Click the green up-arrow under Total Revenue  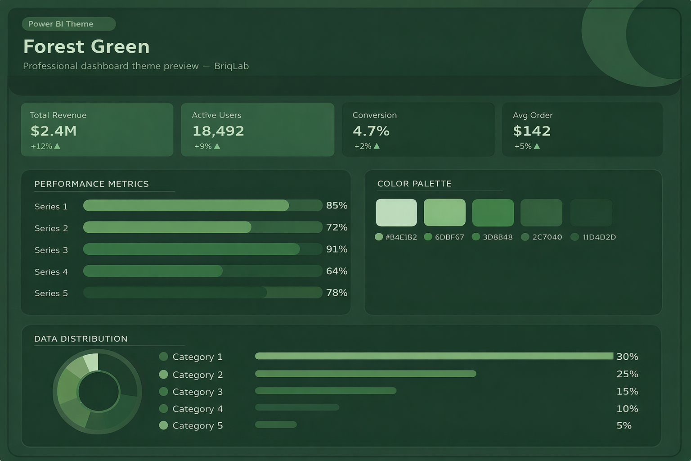coord(57,146)
